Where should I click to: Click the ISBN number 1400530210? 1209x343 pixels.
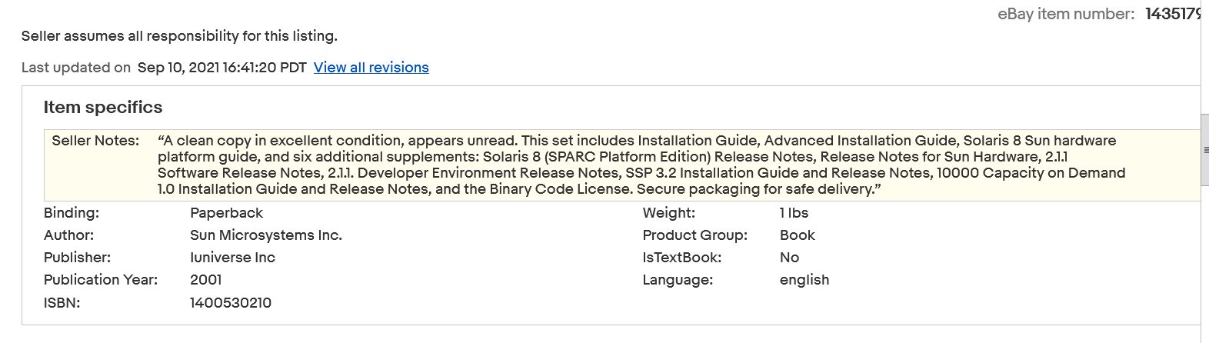point(230,303)
